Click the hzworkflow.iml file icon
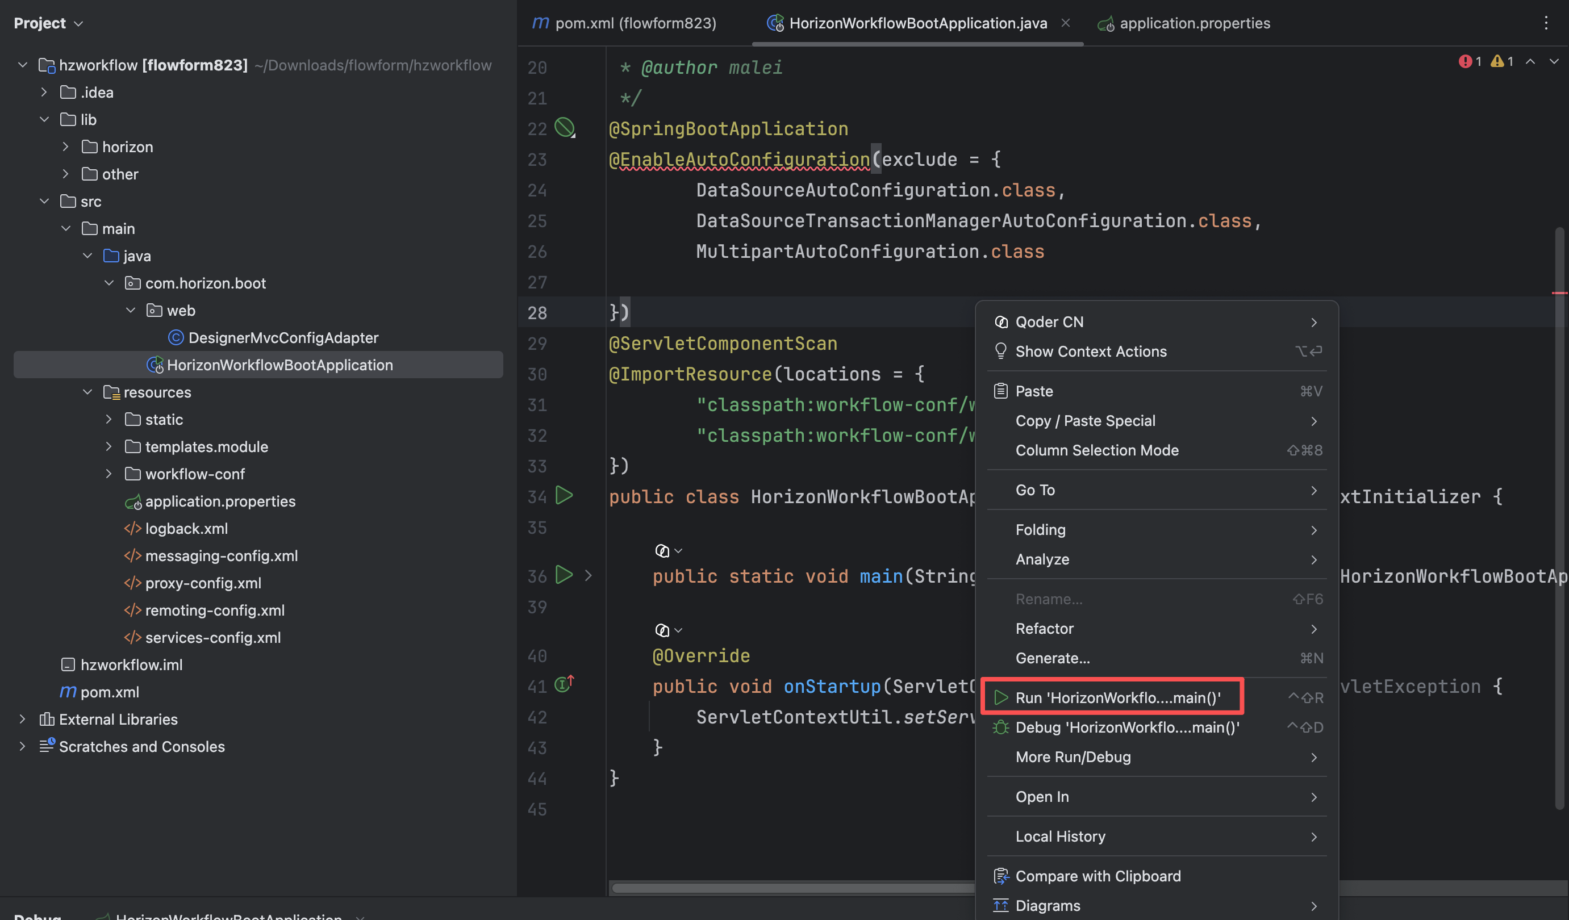This screenshot has width=1569, height=920. pyautogui.click(x=68, y=664)
